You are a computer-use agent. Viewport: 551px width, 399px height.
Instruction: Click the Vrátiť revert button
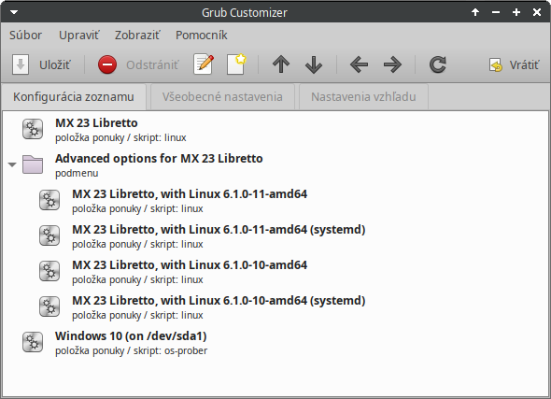click(x=514, y=65)
